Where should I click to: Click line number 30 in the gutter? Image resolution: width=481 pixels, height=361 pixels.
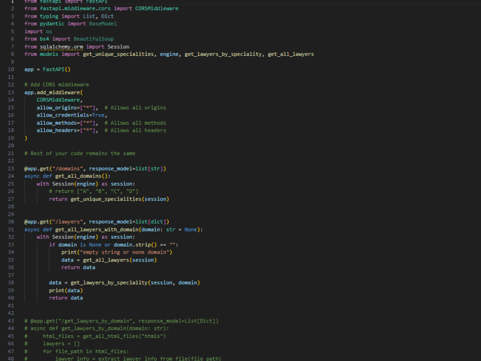11,221
